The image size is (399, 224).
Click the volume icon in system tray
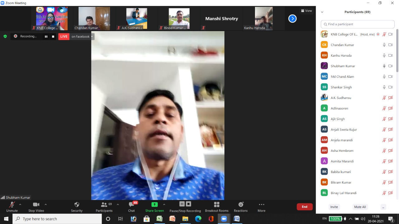click(363, 219)
